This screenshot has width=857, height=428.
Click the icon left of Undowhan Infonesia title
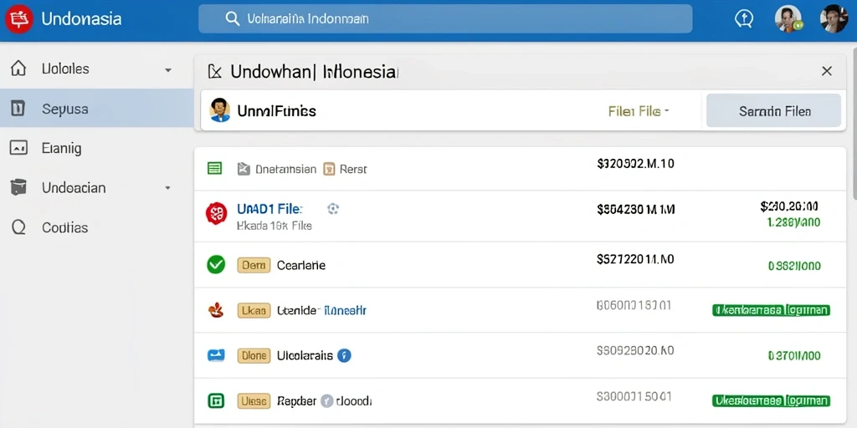point(215,72)
